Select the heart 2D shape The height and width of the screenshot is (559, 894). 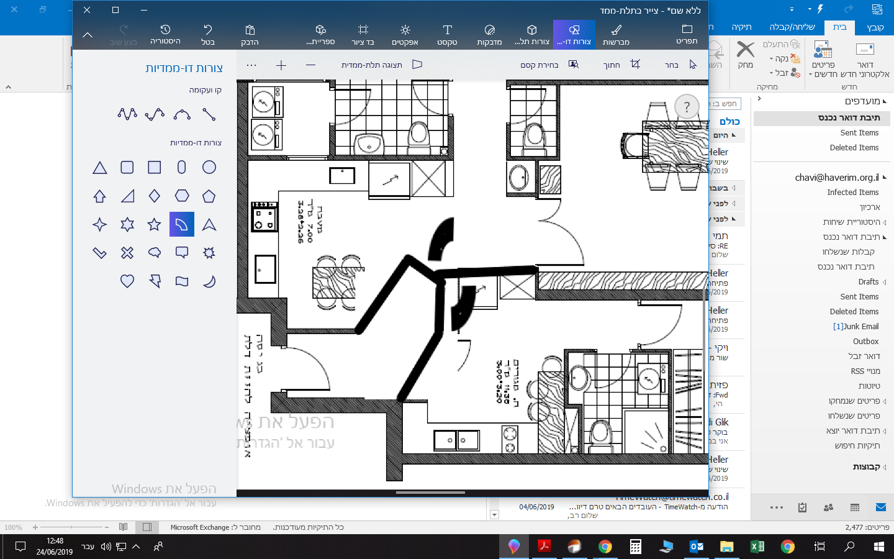(x=127, y=281)
